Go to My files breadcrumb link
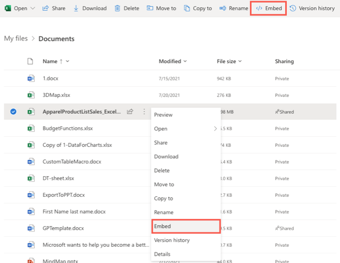This screenshot has width=340, height=263. pyautogui.click(x=16, y=38)
